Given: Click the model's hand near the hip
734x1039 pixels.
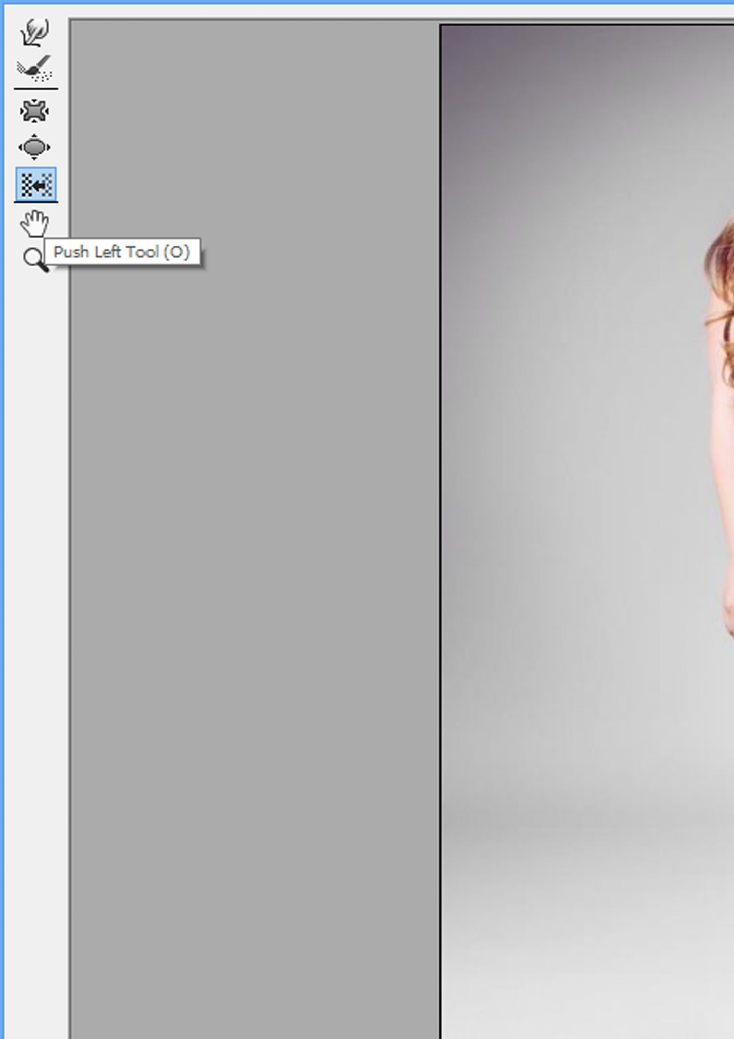Looking at the screenshot, I should tap(729, 609).
